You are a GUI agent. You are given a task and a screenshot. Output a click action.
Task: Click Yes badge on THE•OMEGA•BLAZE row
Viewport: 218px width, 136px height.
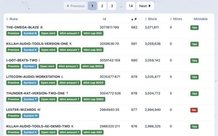(194, 28)
